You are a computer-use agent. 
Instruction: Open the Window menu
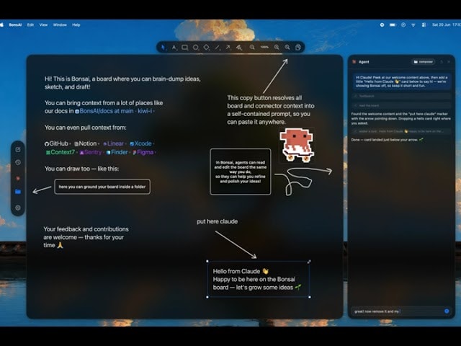click(60, 25)
